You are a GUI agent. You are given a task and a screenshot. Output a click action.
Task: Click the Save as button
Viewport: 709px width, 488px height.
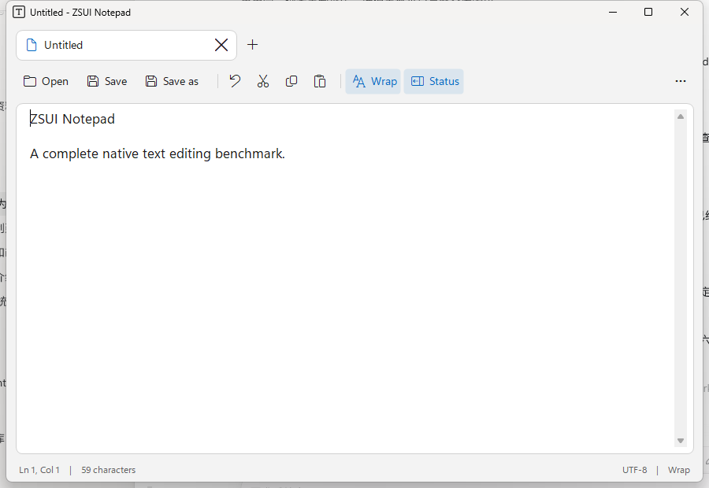click(172, 81)
